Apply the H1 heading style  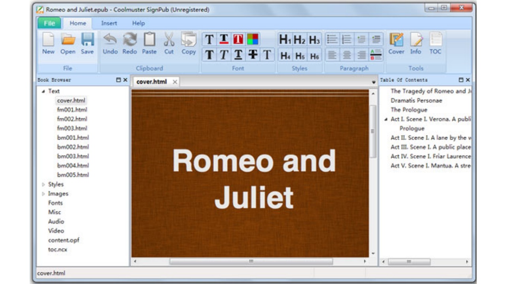coord(285,39)
